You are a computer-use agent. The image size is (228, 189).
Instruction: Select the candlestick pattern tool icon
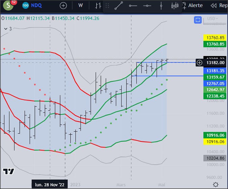point(175,6)
